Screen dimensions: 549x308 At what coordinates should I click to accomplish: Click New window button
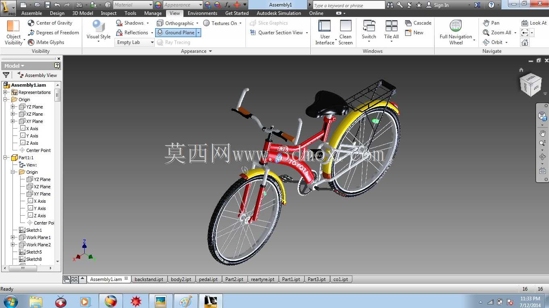pyautogui.click(x=414, y=33)
